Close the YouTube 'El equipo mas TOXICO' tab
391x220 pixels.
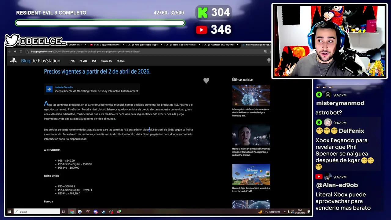(x=123, y=45)
